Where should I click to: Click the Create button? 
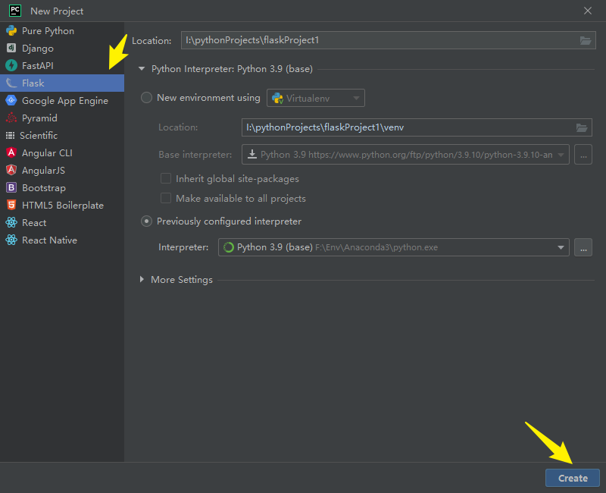[x=573, y=478]
